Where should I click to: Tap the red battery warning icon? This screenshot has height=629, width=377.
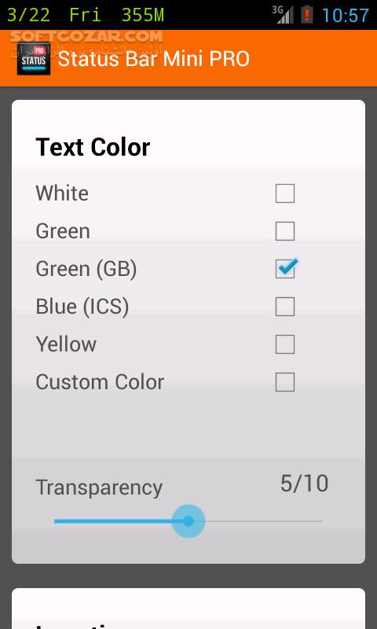point(307,15)
